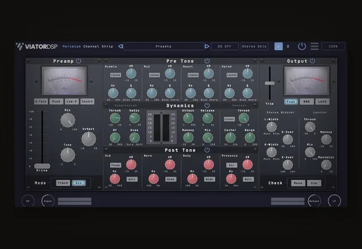Switch meter to RMS mode
Viewport: 362px width, 249px height.
tap(307, 102)
